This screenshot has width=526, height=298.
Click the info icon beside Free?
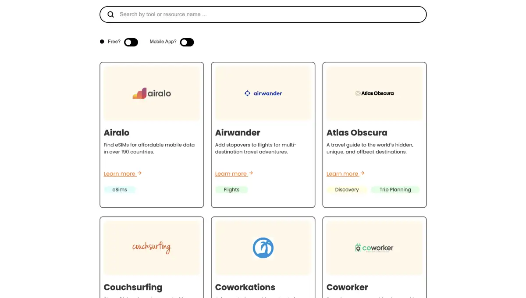(x=102, y=42)
